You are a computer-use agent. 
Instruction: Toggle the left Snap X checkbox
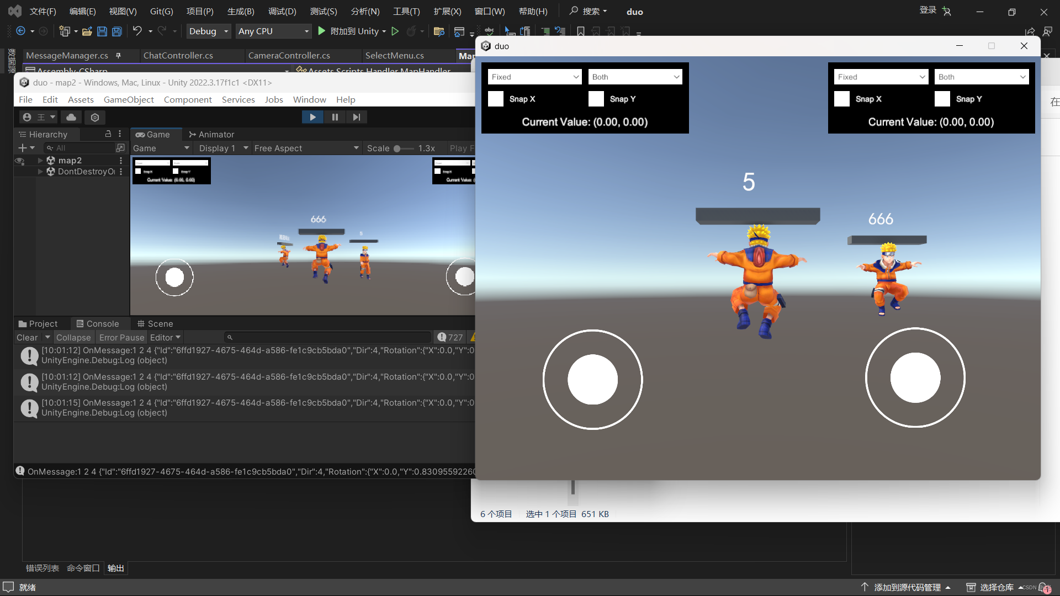pos(496,99)
